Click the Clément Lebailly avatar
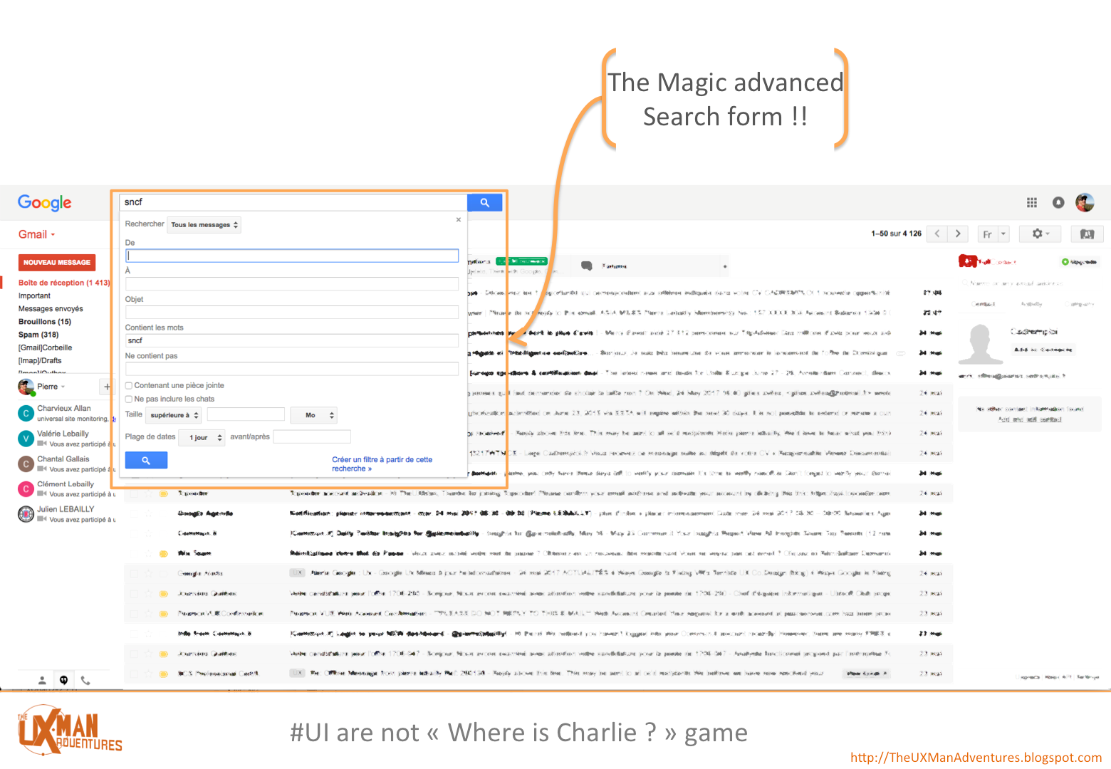 click(x=26, y=488)
